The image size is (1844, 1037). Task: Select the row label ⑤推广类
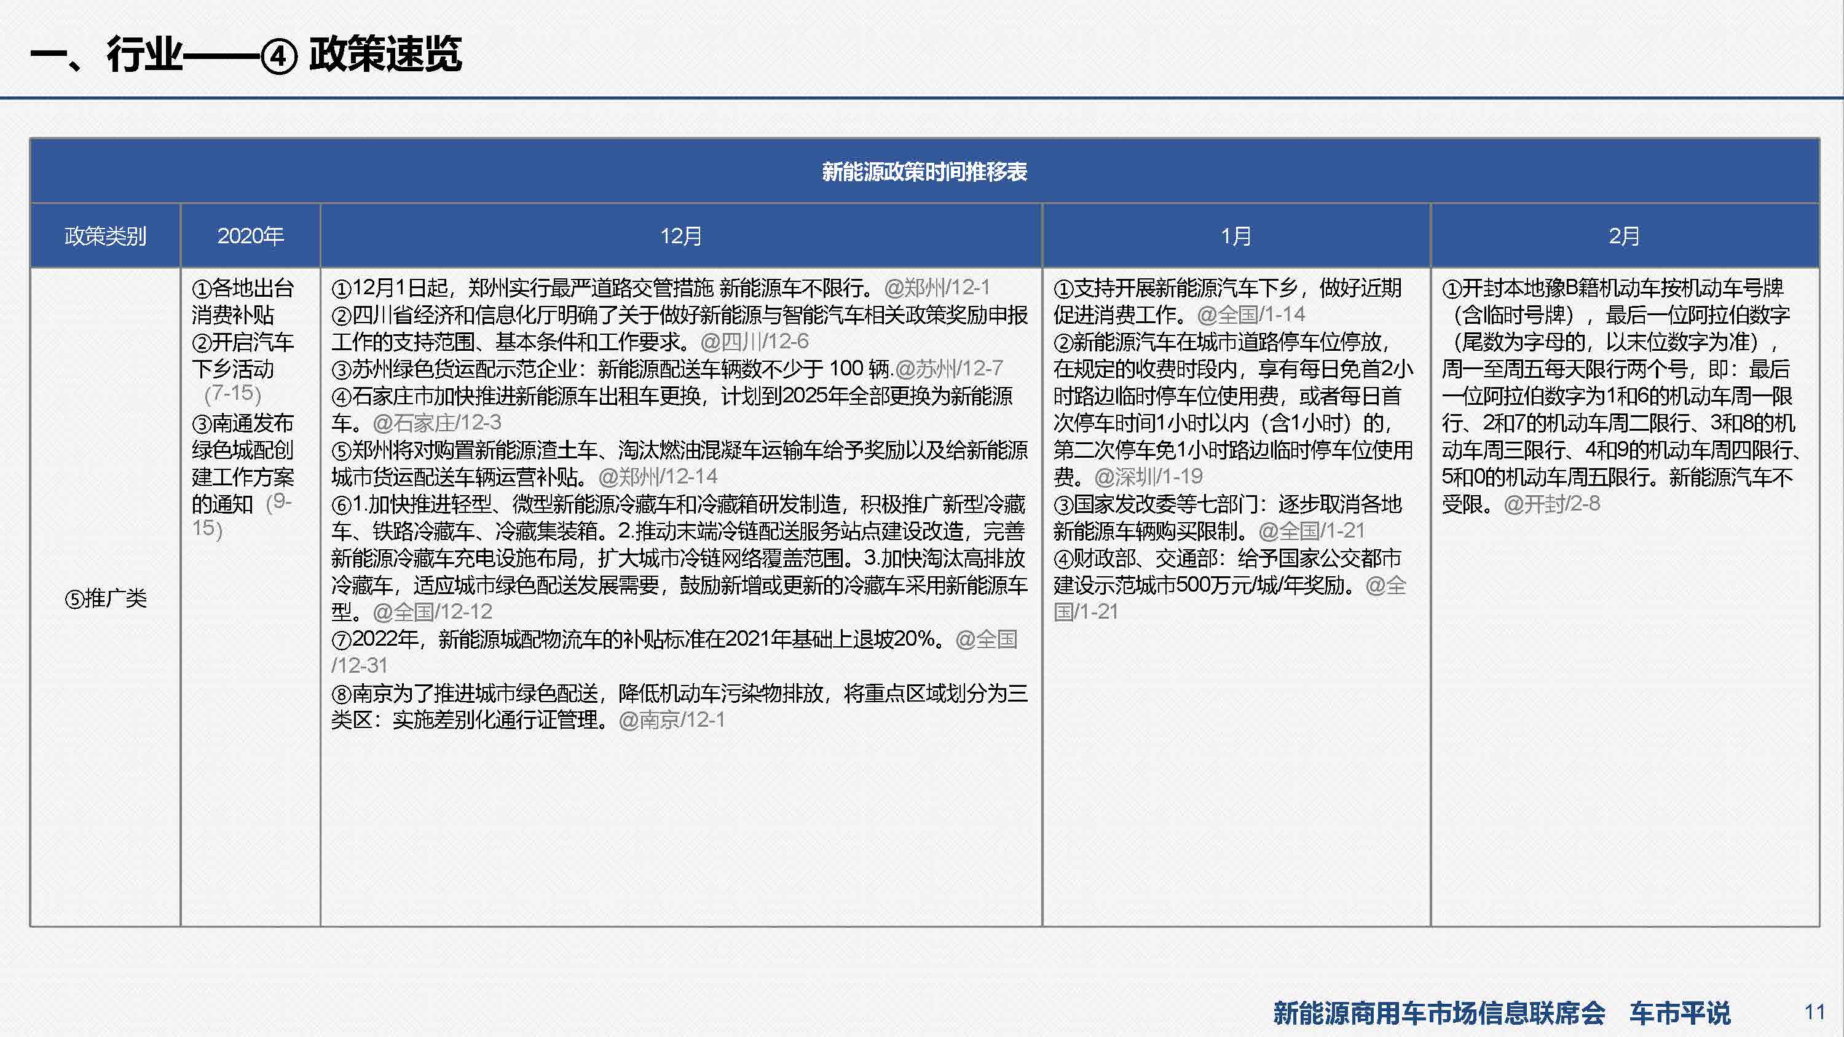(x=105, y=598)
